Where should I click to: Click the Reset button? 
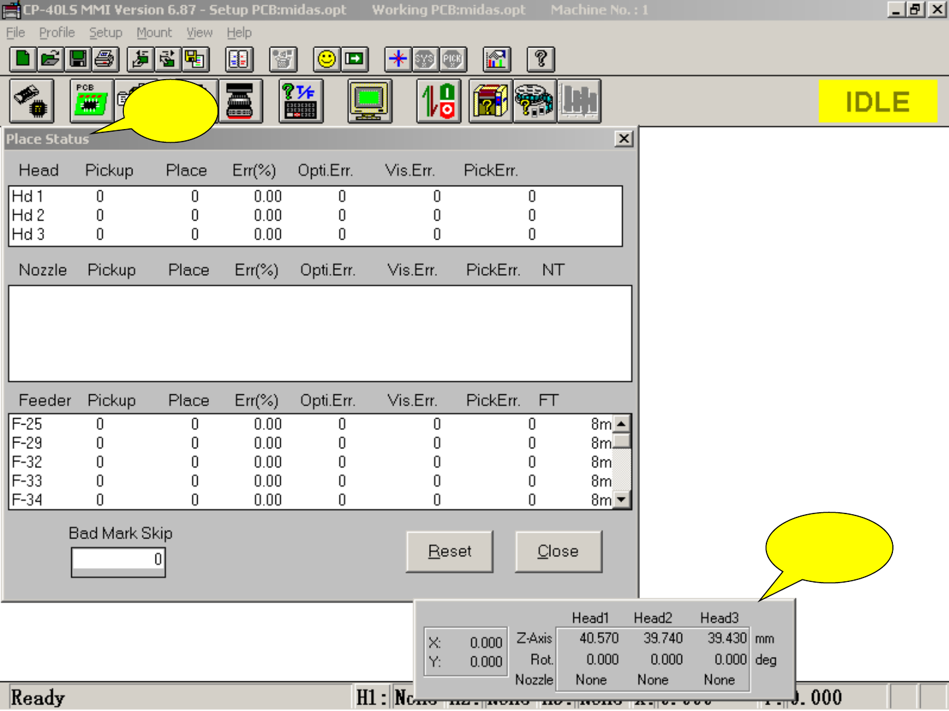point(449,552)
